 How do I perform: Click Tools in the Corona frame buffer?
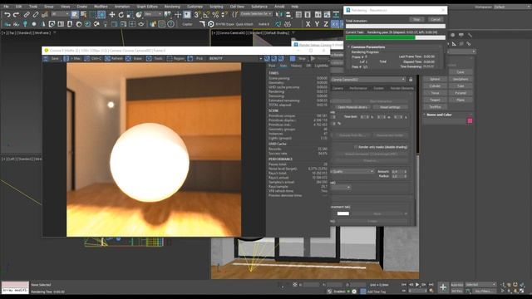[x=155, y=59]
